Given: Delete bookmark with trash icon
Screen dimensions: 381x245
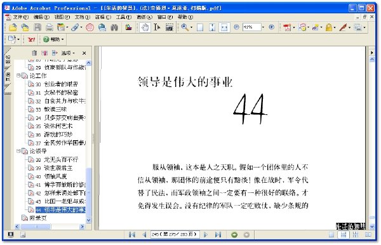Looking at the screenshot, I should 34,53.
